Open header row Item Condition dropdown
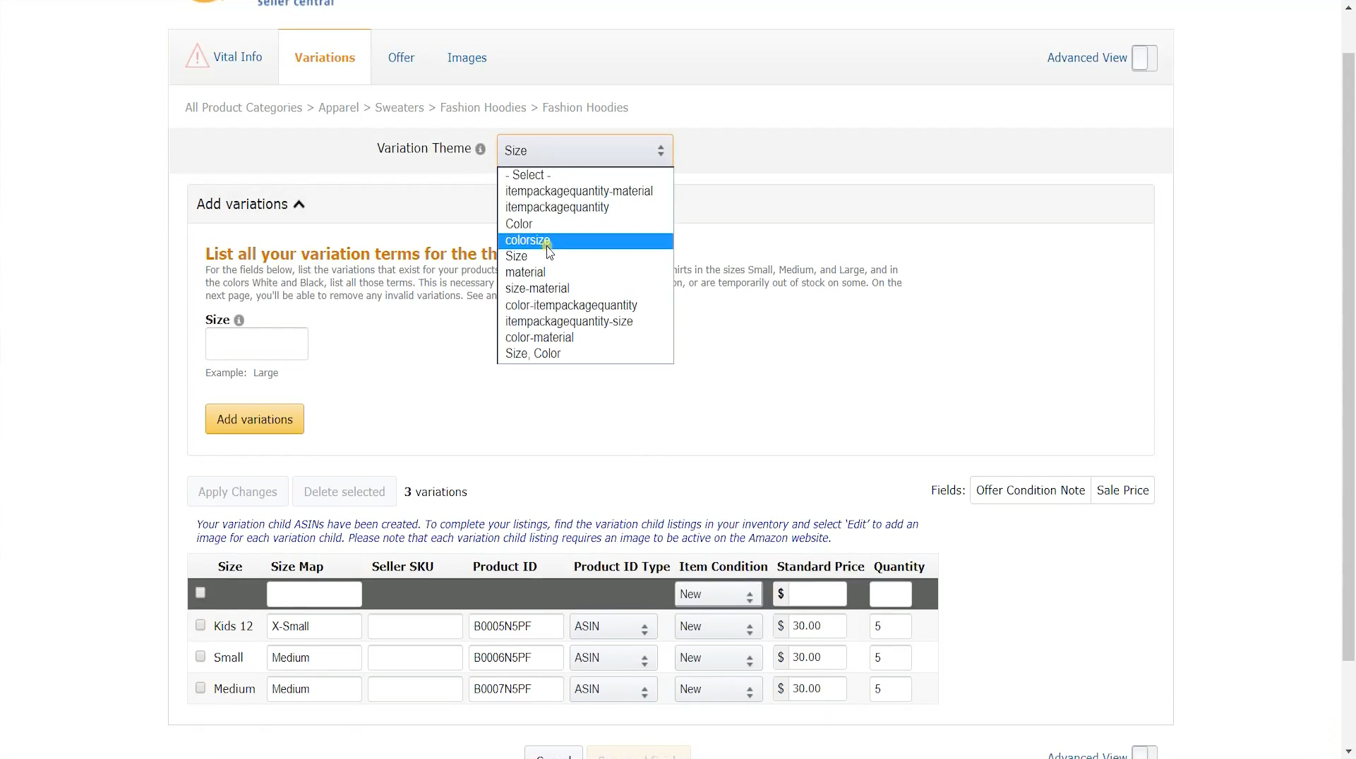Screen dimensions: 1356x759 click(x=718, y=595)
